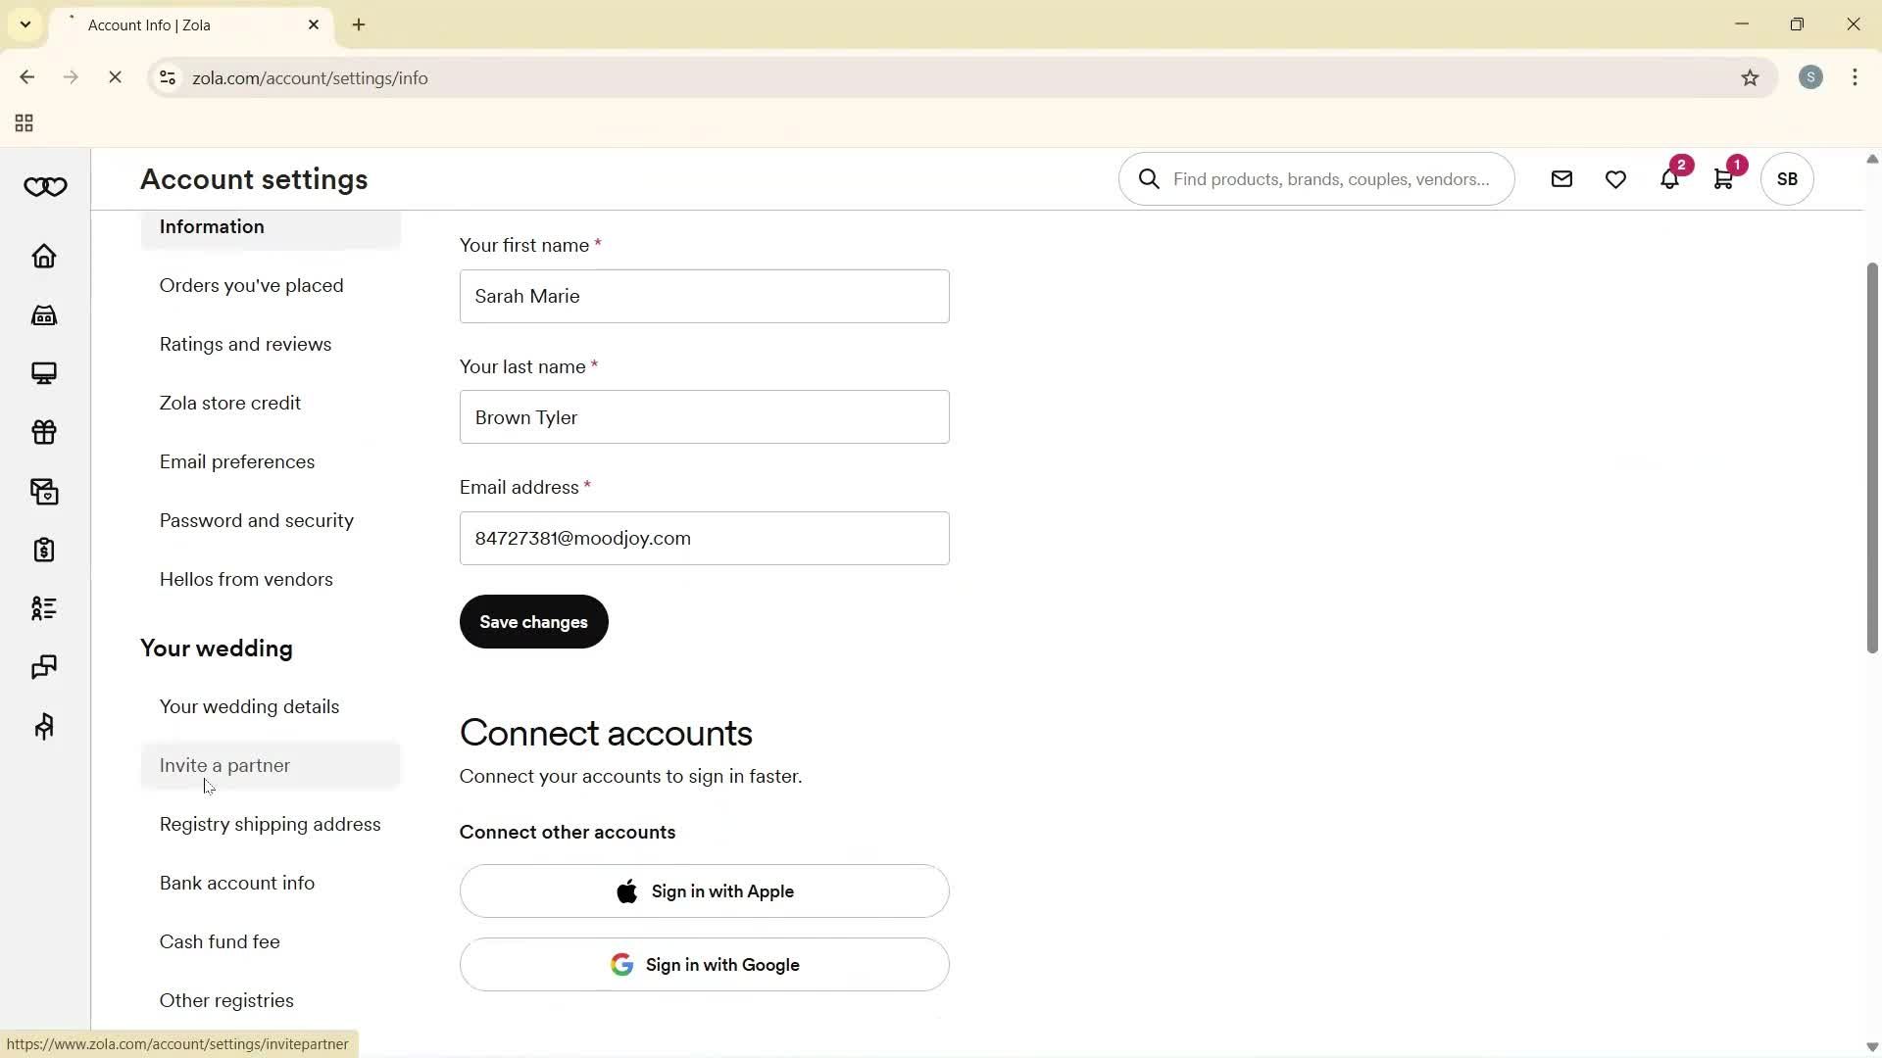
Task: Collapse the browser tab search chevron
Action: click(25, 24)
